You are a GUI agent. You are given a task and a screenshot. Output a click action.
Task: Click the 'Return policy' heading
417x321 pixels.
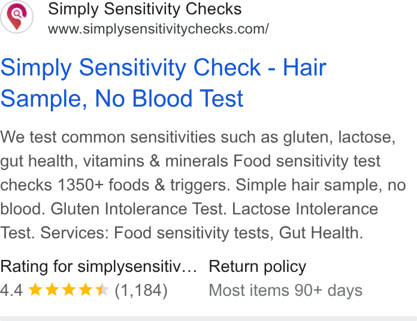[x=258, y=267]
